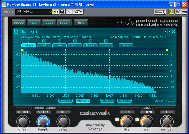
Task: Minimize the PerfectSpace window
Action: [172, 5]
